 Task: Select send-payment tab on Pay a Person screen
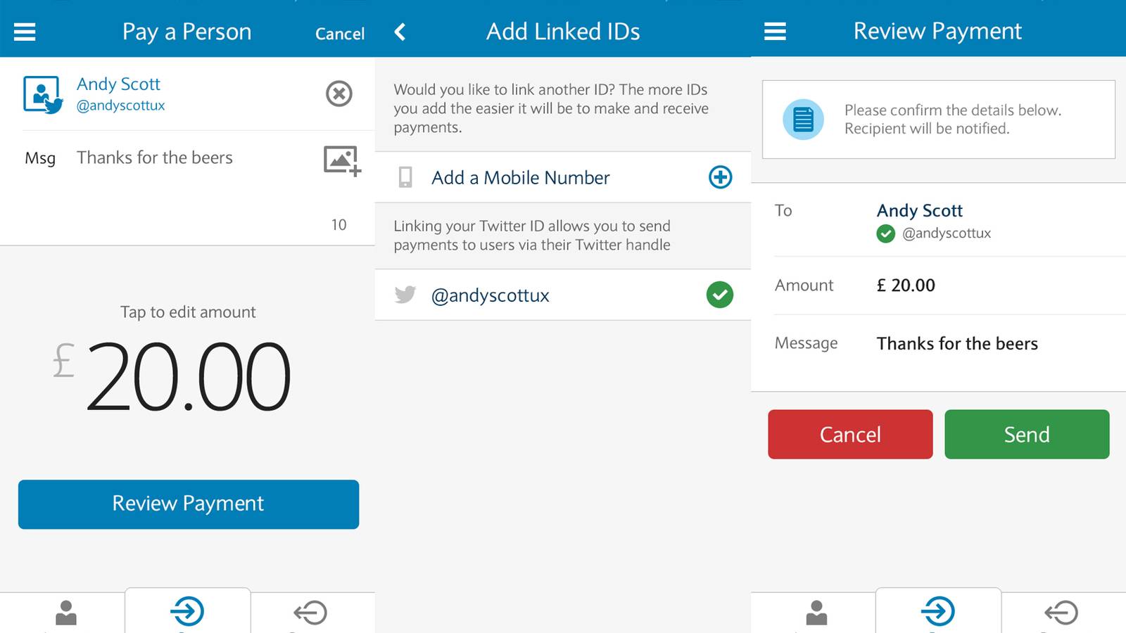coord(188,610)
